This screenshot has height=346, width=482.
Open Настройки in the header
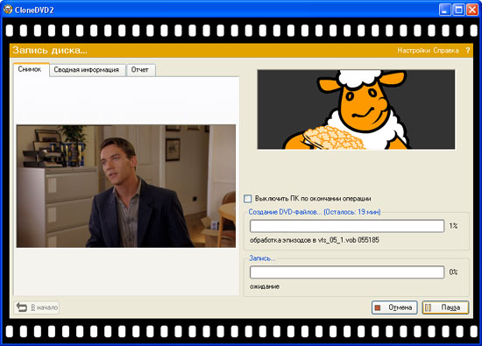414,51
